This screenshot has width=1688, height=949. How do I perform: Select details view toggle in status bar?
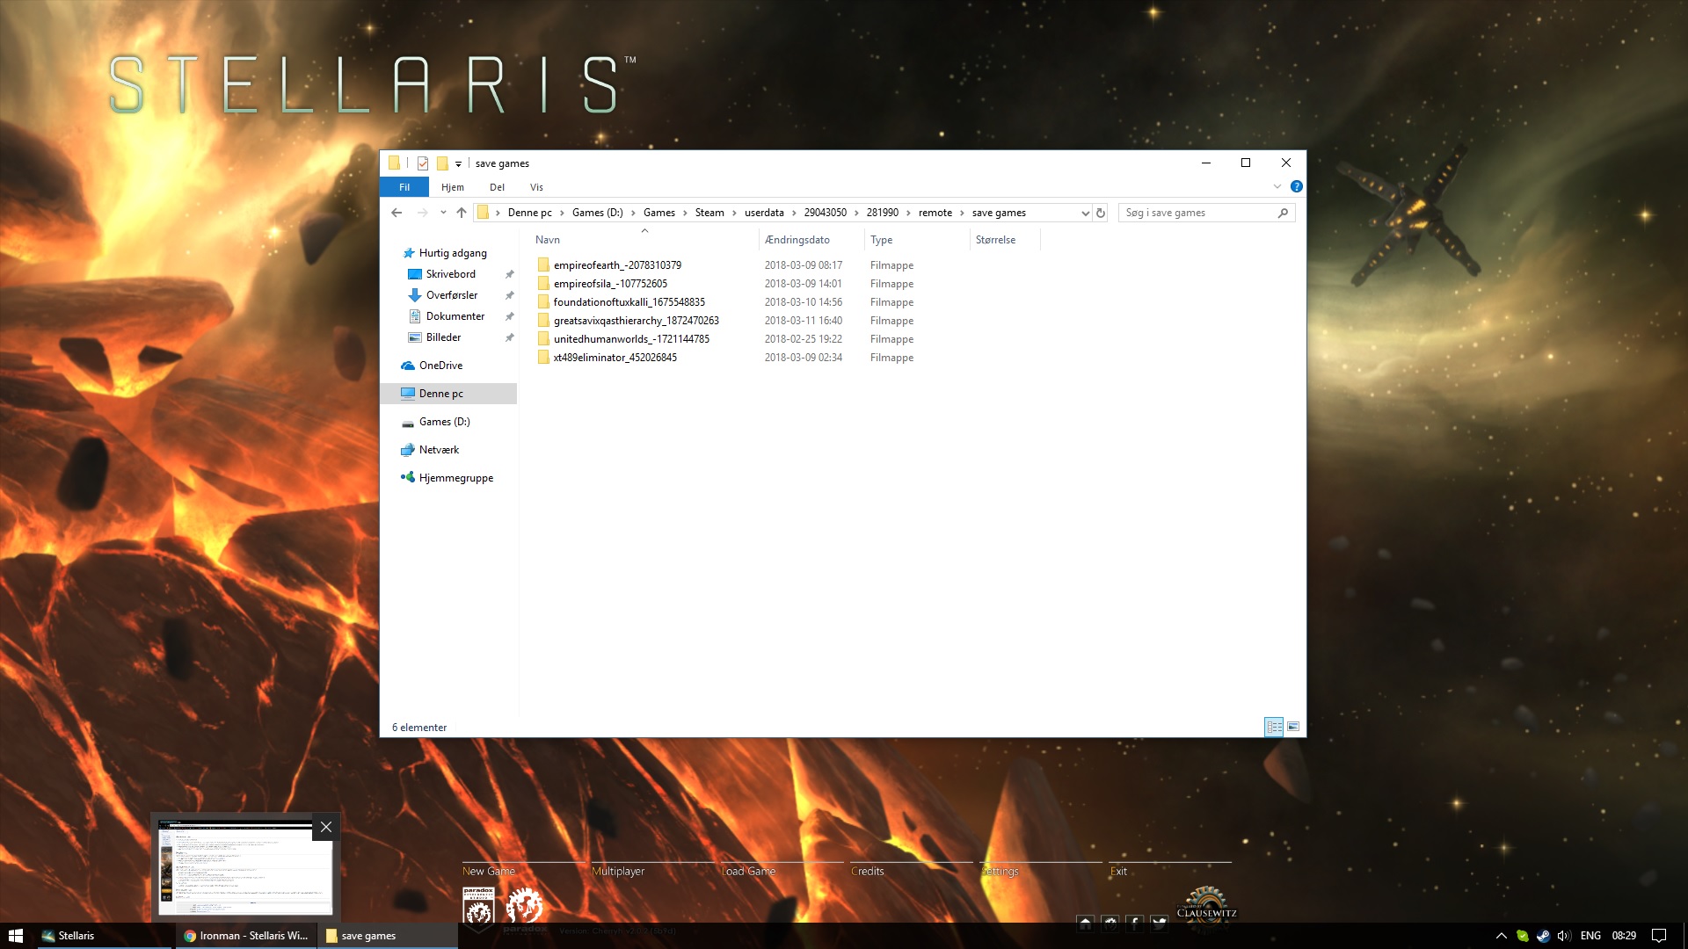pos(1274,727)
